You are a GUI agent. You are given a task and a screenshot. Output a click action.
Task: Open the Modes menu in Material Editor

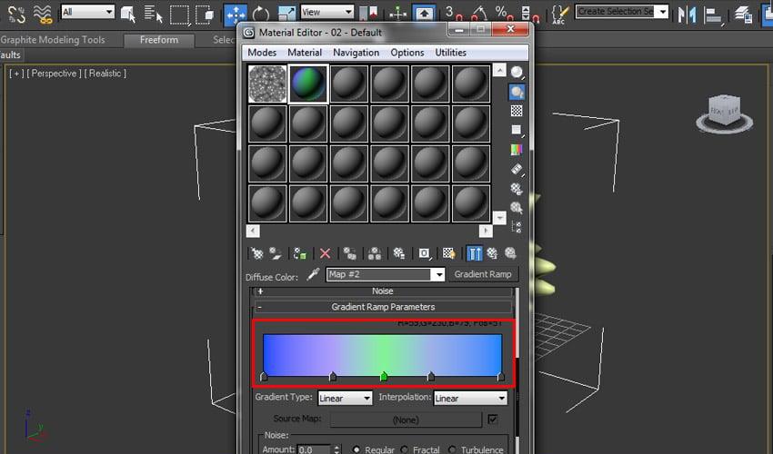click(262, 52)
